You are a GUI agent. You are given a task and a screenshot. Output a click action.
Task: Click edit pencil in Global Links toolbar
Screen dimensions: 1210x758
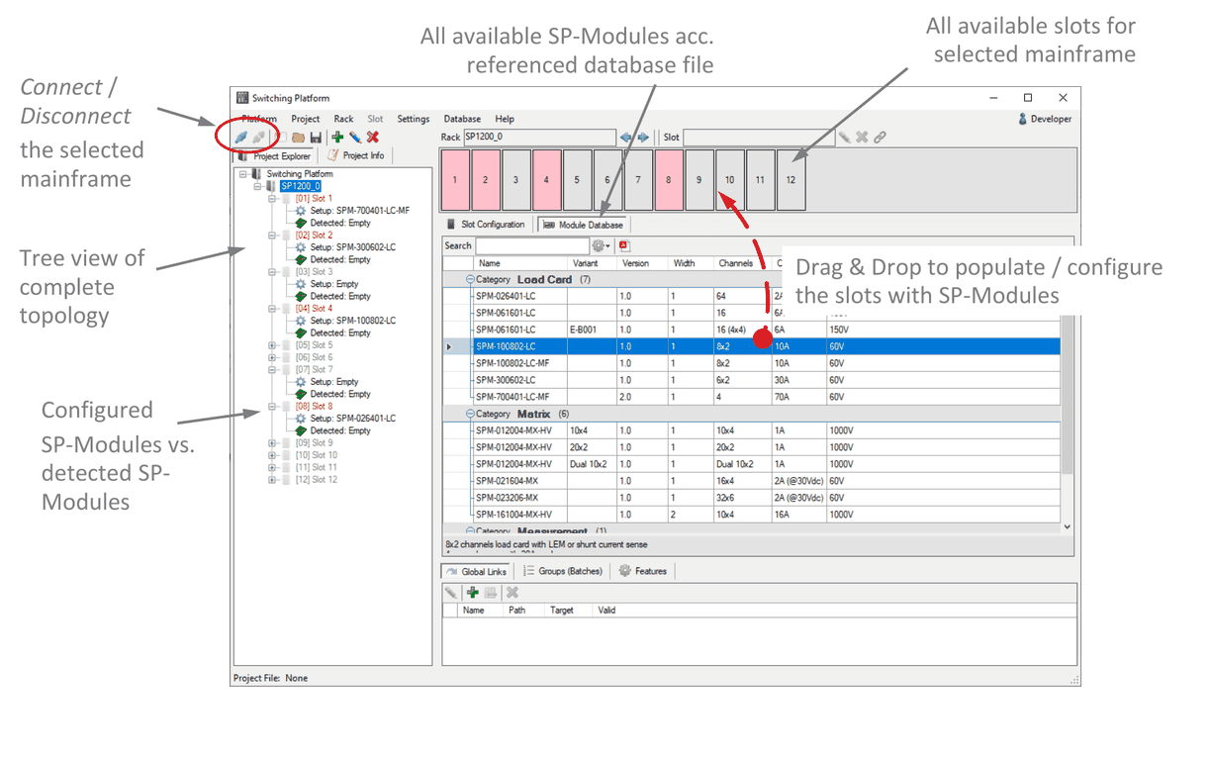point(451,593)
